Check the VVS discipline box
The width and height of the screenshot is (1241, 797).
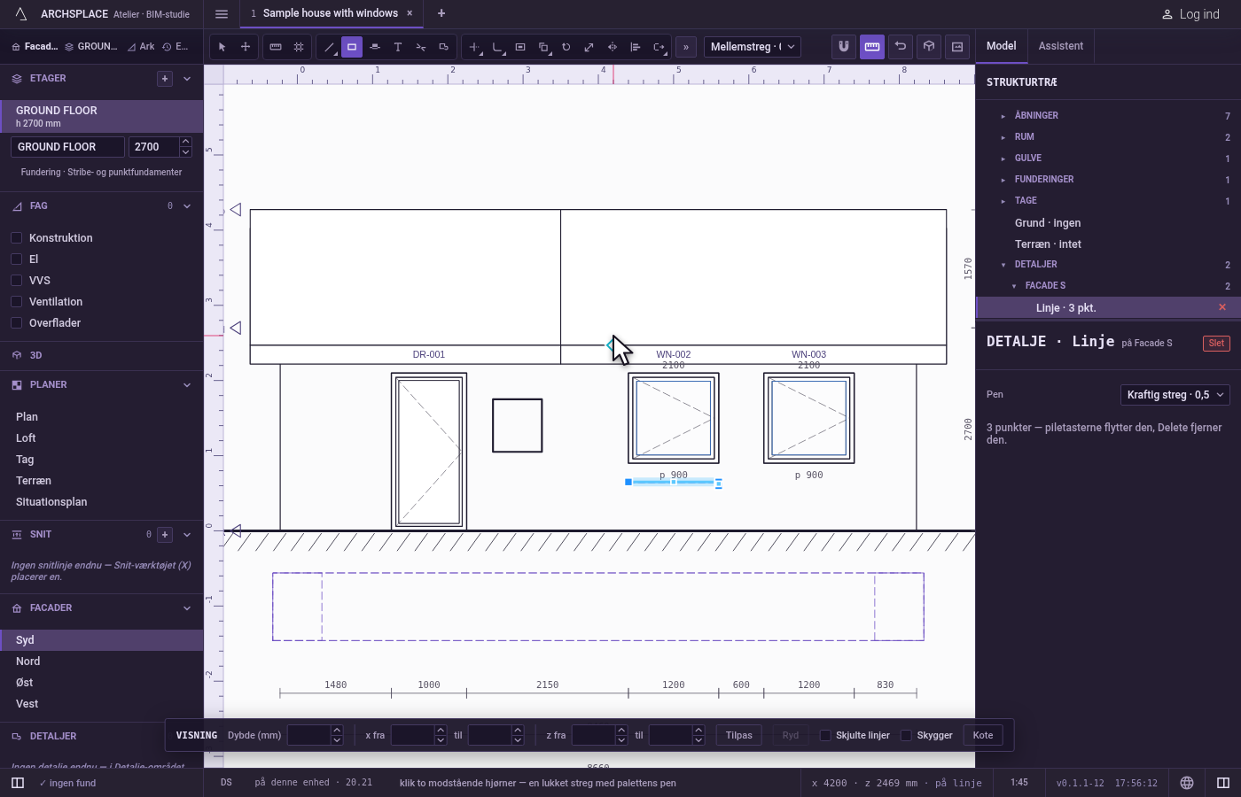[x=16, y=281]
